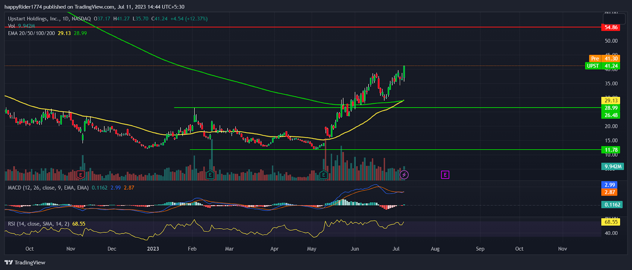Select the Vol indicator legend label
Image resolution: width=632 pixels, height=270 pixels.
click(x=11, y=26)
